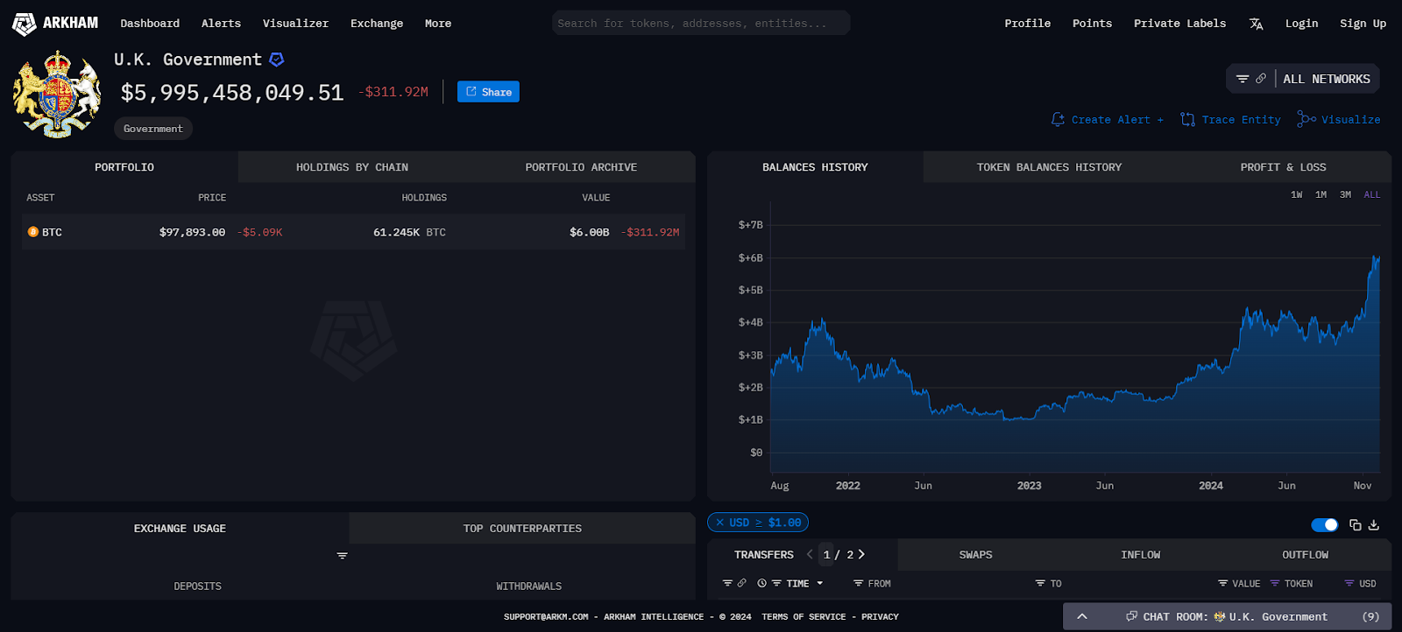The width and height of the screenshot is (1402, 632).
Task: Click the download icon above transfers table
Action: pos(1374,525)
